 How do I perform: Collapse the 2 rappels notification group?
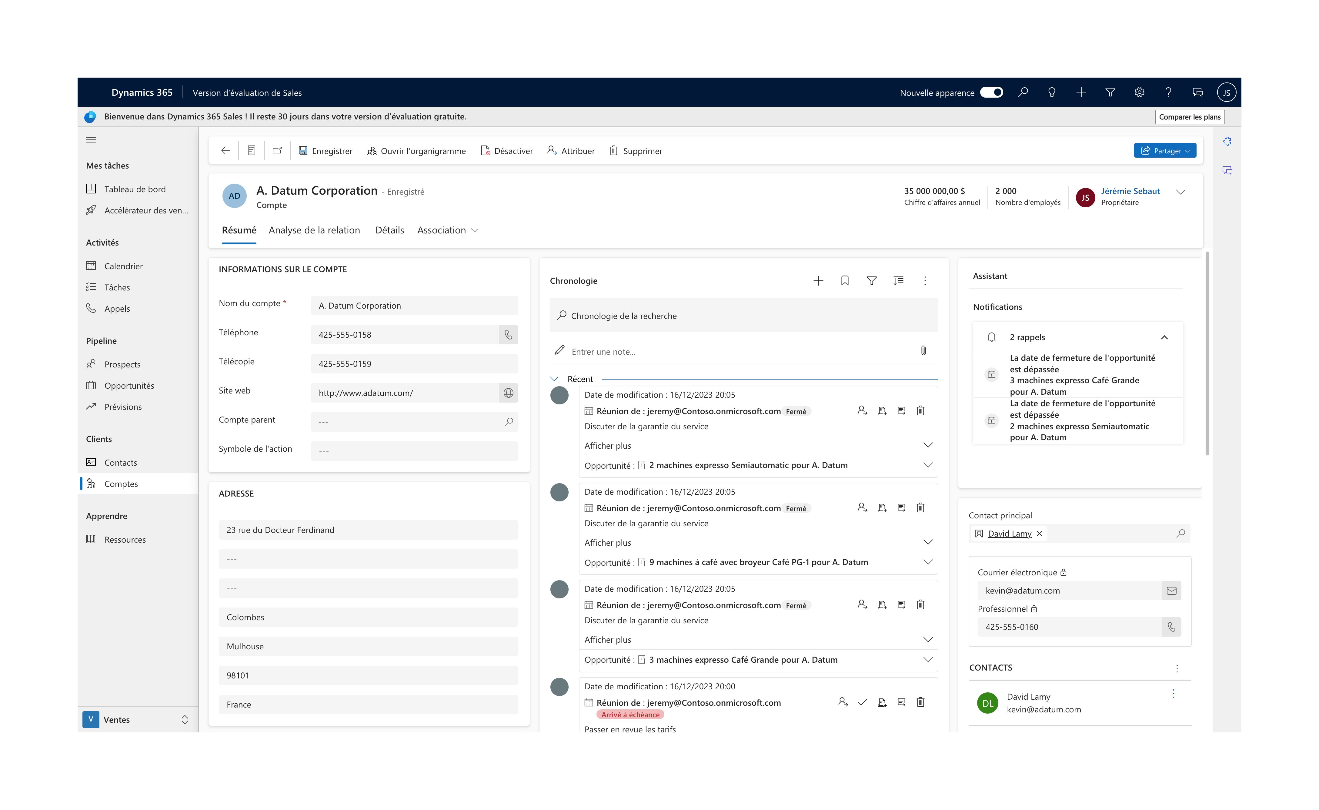tap(1164, 337)
